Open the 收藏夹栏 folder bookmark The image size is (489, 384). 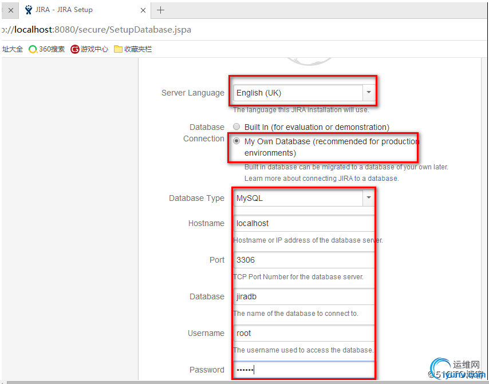[x=133, y=49]
